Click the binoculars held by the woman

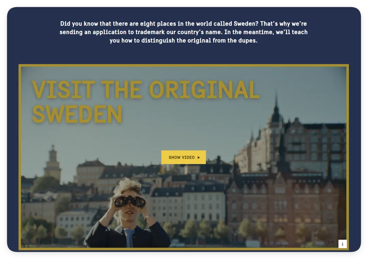click(130, 201)
